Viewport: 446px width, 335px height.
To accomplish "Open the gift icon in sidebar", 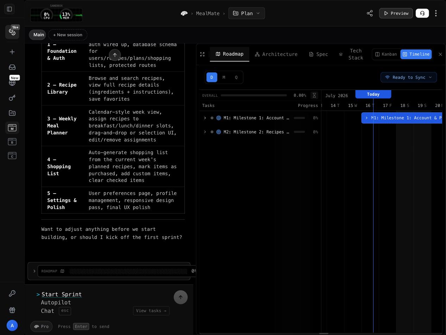I will coord(12,310).
